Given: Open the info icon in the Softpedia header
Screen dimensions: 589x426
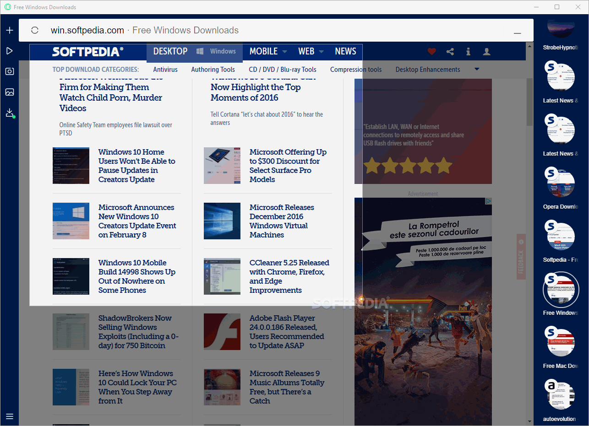Looking at the screenshot, I should (x=468, y=52).
